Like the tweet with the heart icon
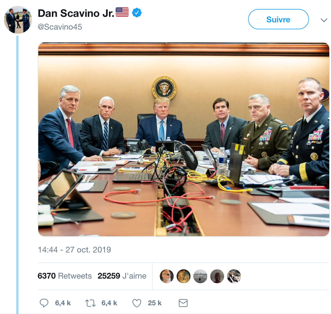This screenshot has width=331, height=314. coord(137,303)
